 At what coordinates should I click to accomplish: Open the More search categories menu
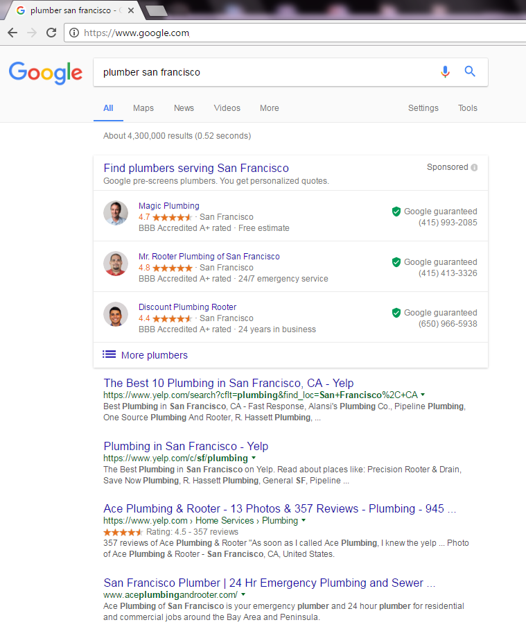tap(270, 108)
